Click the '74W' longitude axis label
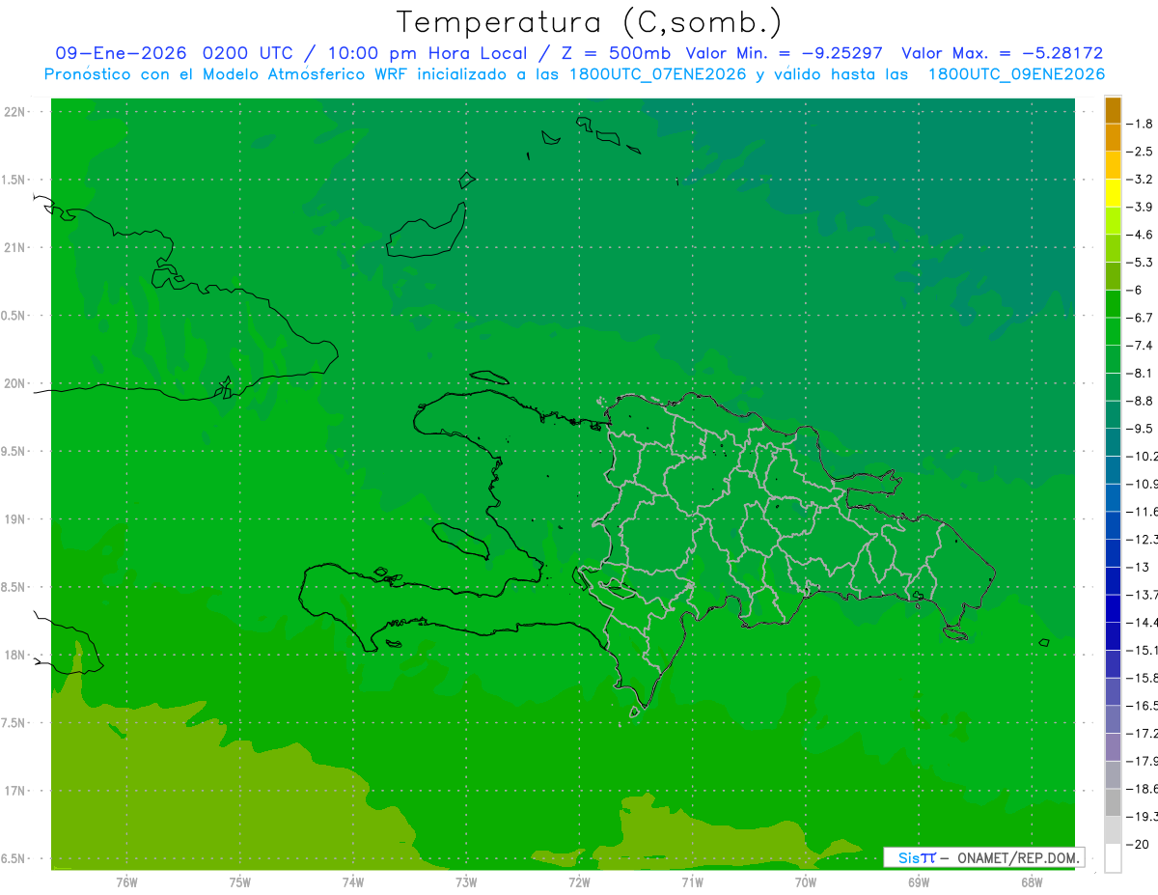The width and height of the screenshot is (1158, 895). click(x=353, y=882)
